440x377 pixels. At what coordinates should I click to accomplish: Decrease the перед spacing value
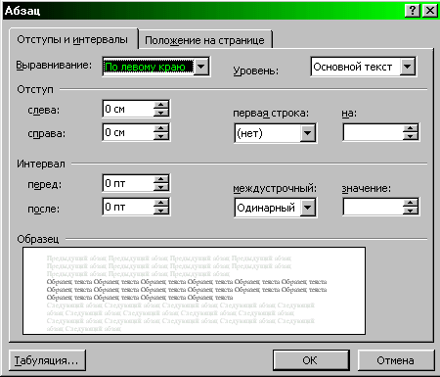[161, 187]
